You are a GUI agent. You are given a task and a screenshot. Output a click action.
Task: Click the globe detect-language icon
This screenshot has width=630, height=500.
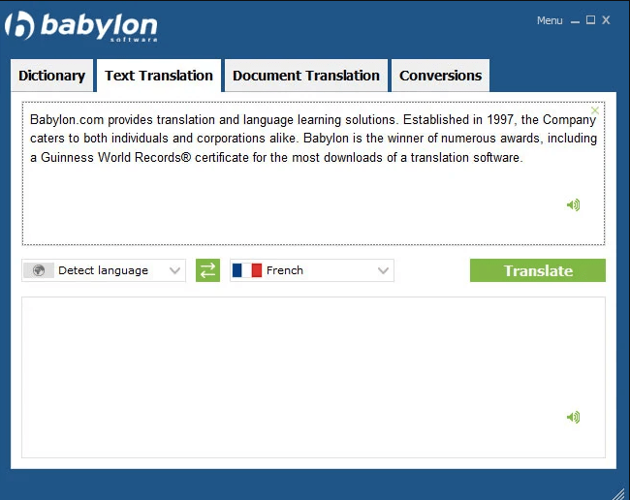[x=39, y=270]
